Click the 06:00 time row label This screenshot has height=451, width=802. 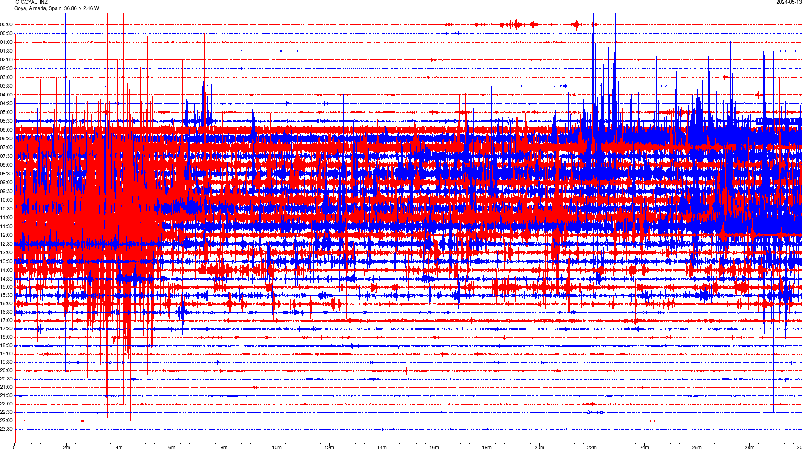click(6, 130)
